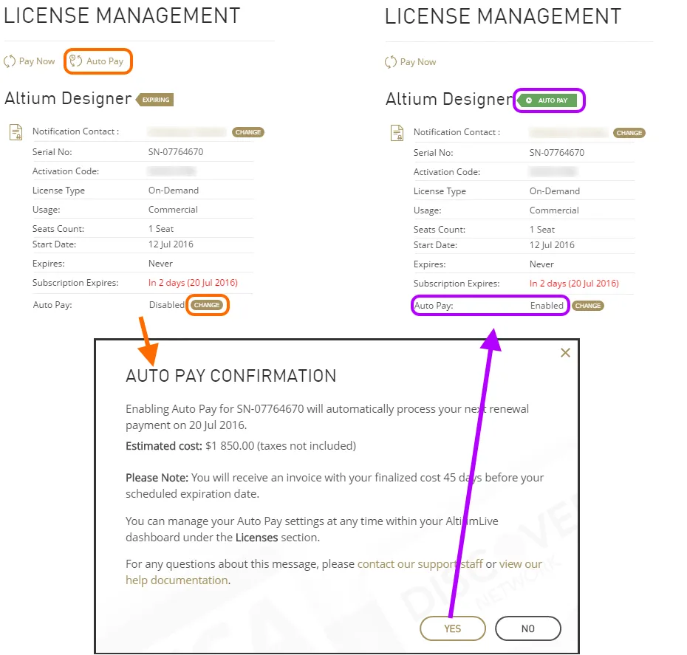Click Pay Now in the left license panel
The image size is (687, 655).
pos(30,61)
